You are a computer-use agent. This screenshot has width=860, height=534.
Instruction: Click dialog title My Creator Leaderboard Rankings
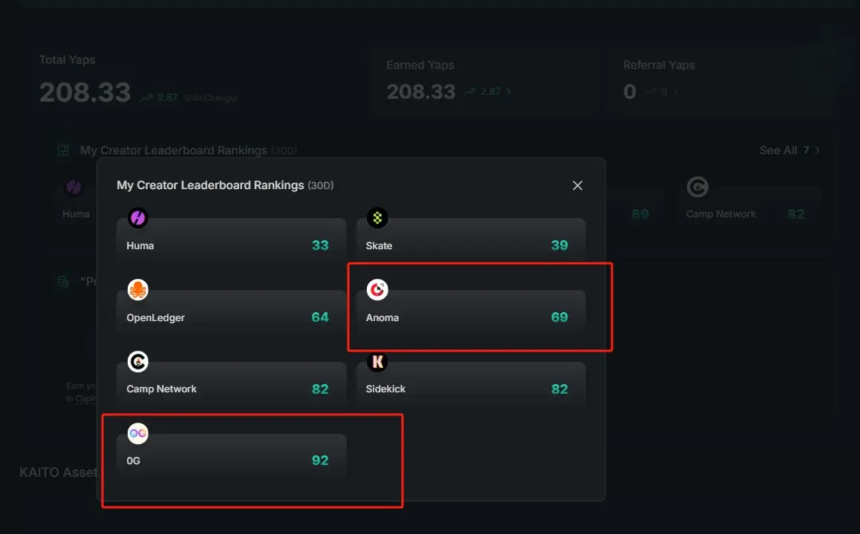(x=210, y=185)
